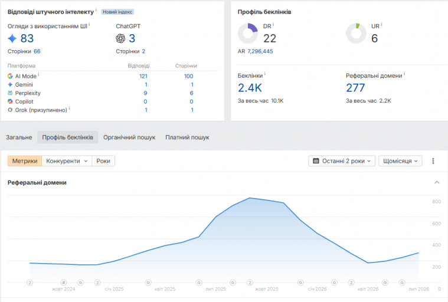Switch chart view to Роки
448x302 pixels.
click(103, 161)
